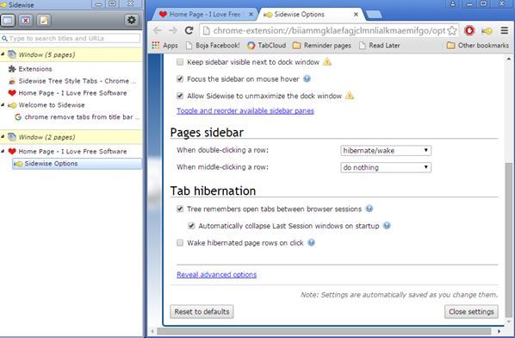Open the middle-clicking a row dropdown
Screen dimensions: 515x338
[386, 167]
